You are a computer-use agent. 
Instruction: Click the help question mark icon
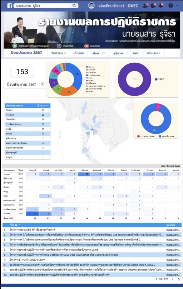(x=171, y=5)
